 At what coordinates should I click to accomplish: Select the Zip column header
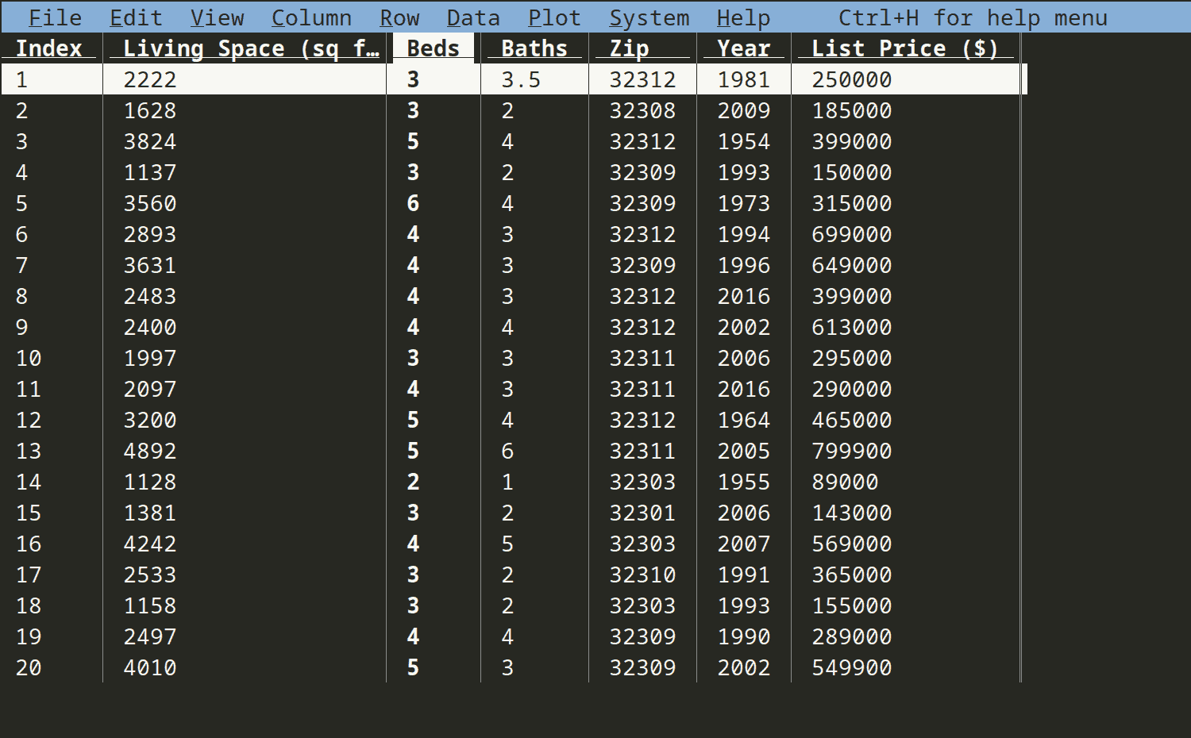click(629, 48)
